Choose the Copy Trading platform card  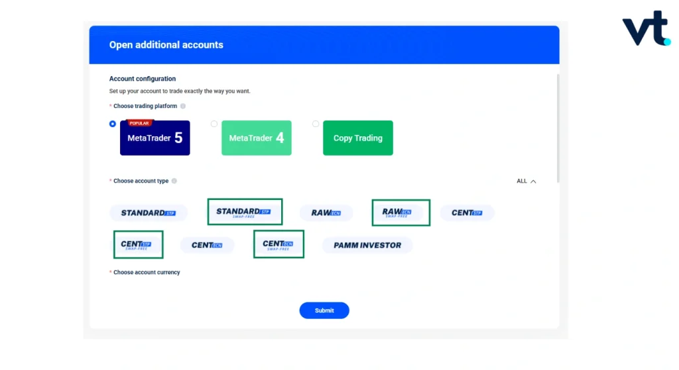357,138
